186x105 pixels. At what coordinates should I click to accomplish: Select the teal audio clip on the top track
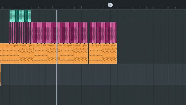pyautogui.click(x=20, y=16)
